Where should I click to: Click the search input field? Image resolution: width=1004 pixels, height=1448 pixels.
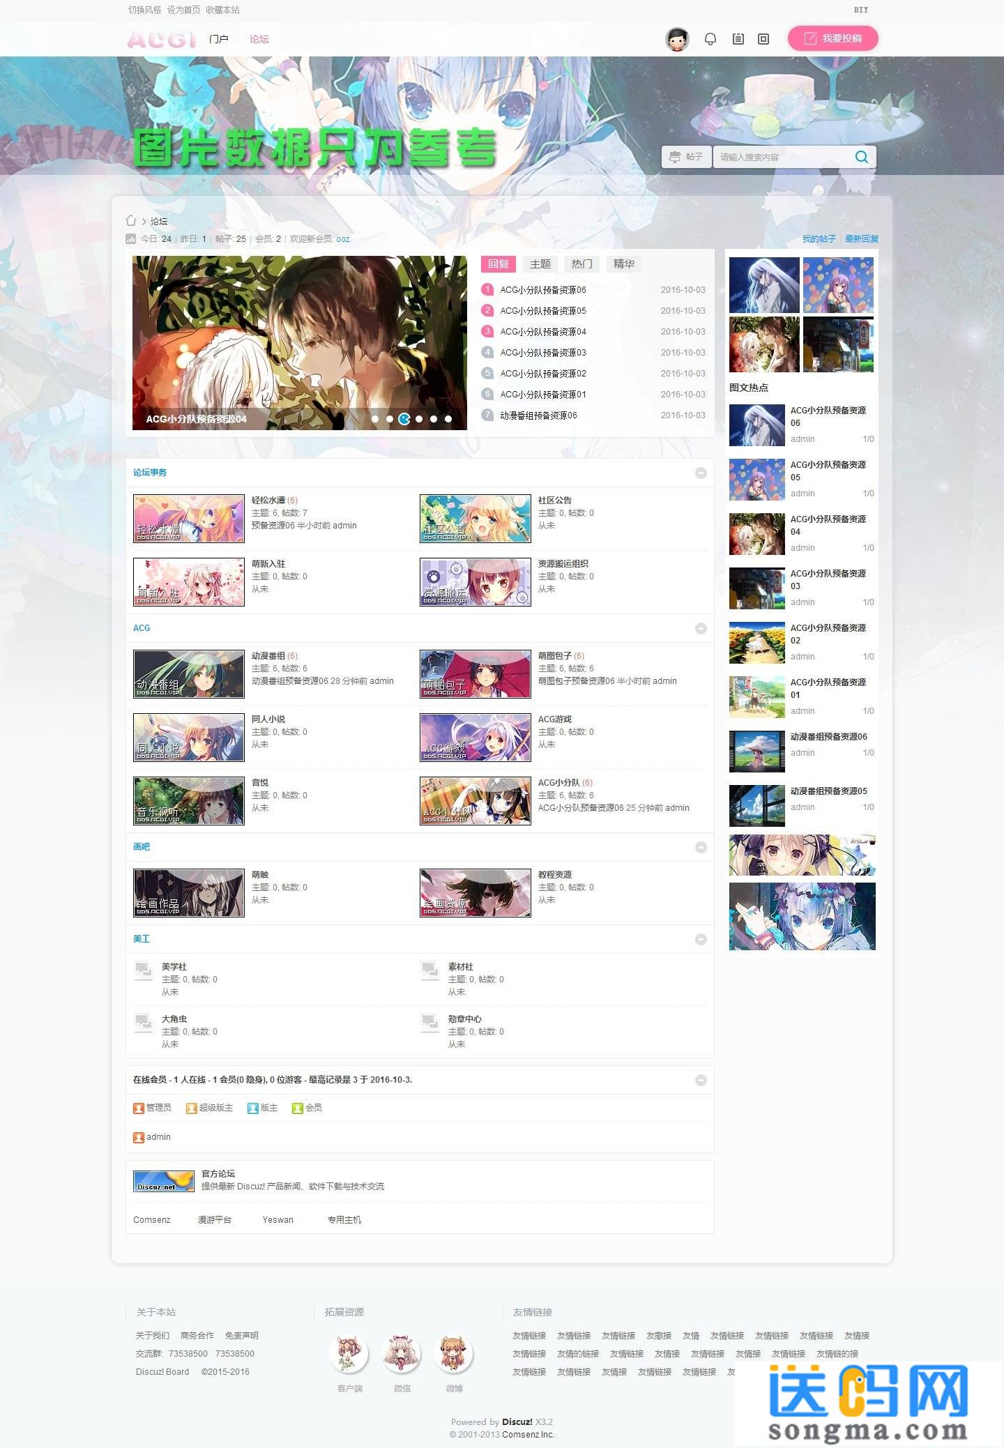pyautogui.click(x=783, y=157)
